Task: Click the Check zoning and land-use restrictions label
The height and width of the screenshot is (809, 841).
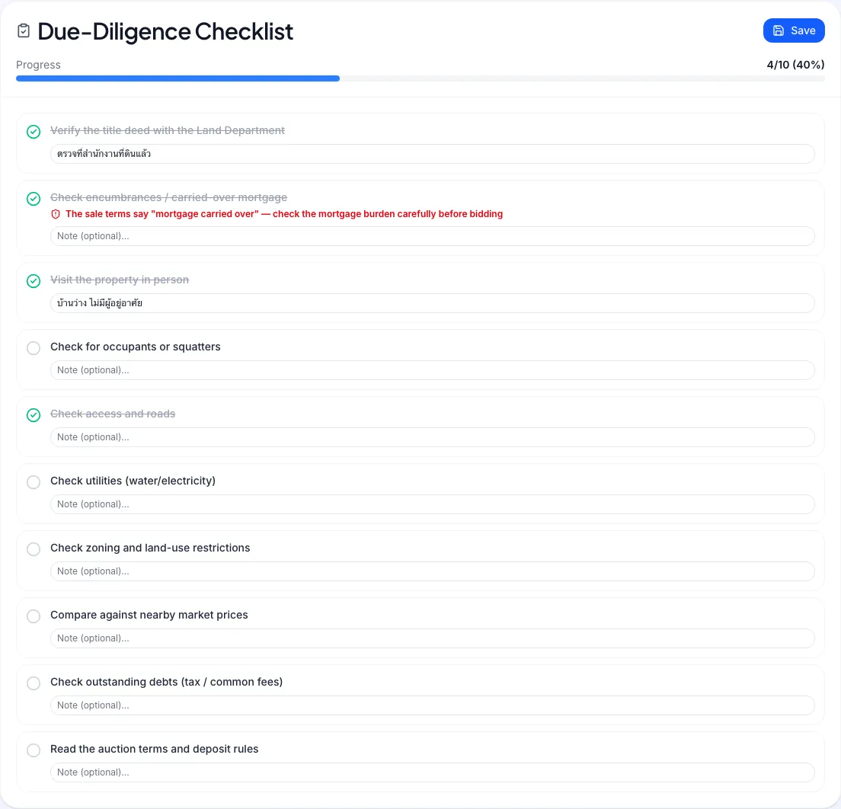Action: click(x=150, y=548)
